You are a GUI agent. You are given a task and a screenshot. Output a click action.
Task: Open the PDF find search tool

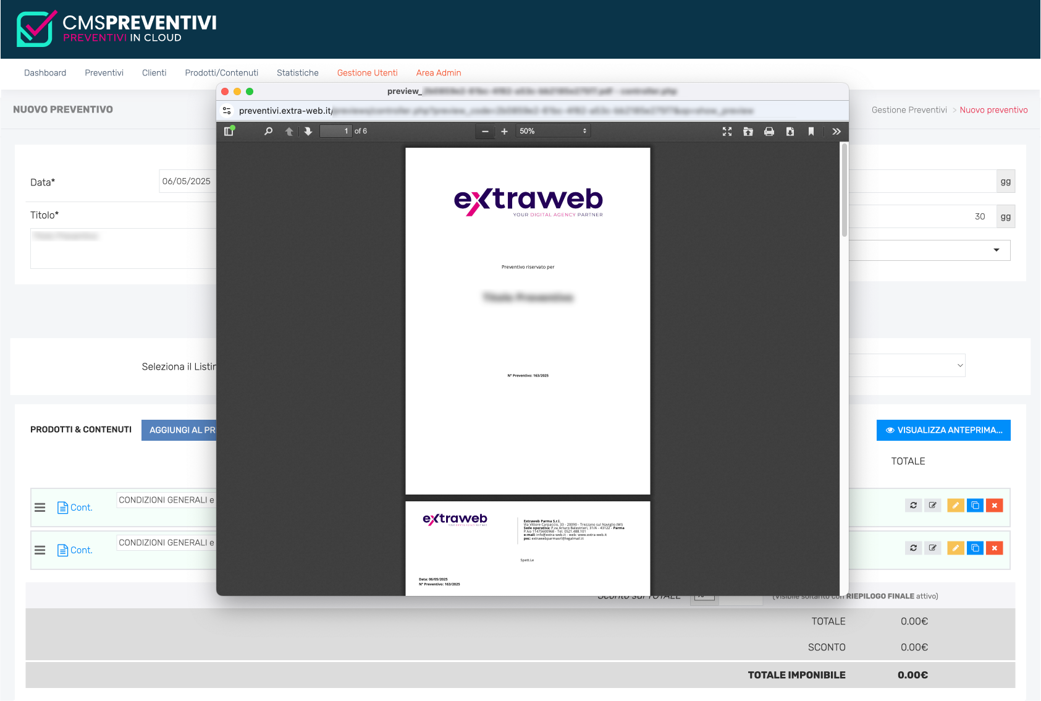[x=268, y=131]
